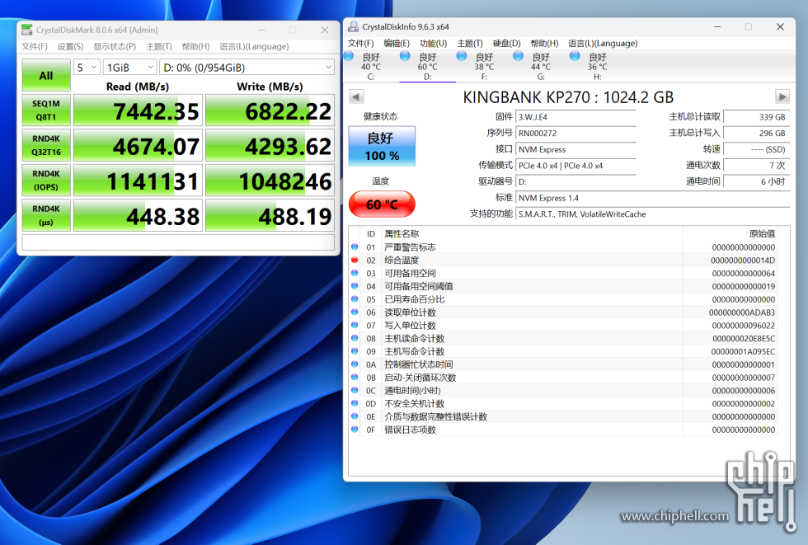
Task: Open 主题(T) menu in CrystalDiskMark
Action: coord(158,46)
